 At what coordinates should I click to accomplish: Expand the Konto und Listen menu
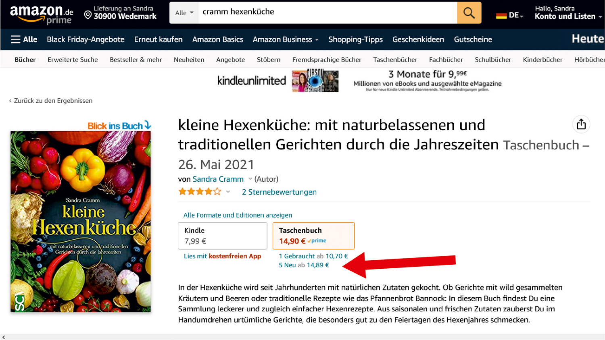click(568, 17)
